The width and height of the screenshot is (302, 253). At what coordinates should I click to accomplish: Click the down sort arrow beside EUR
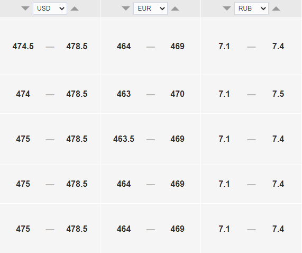[x=126, y=8]
